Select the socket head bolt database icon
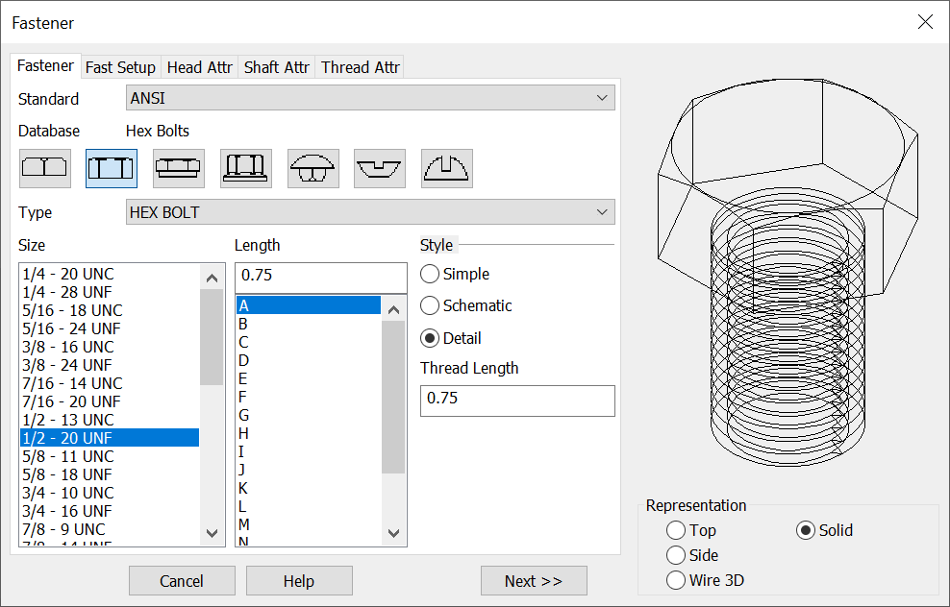 point(245,167)
